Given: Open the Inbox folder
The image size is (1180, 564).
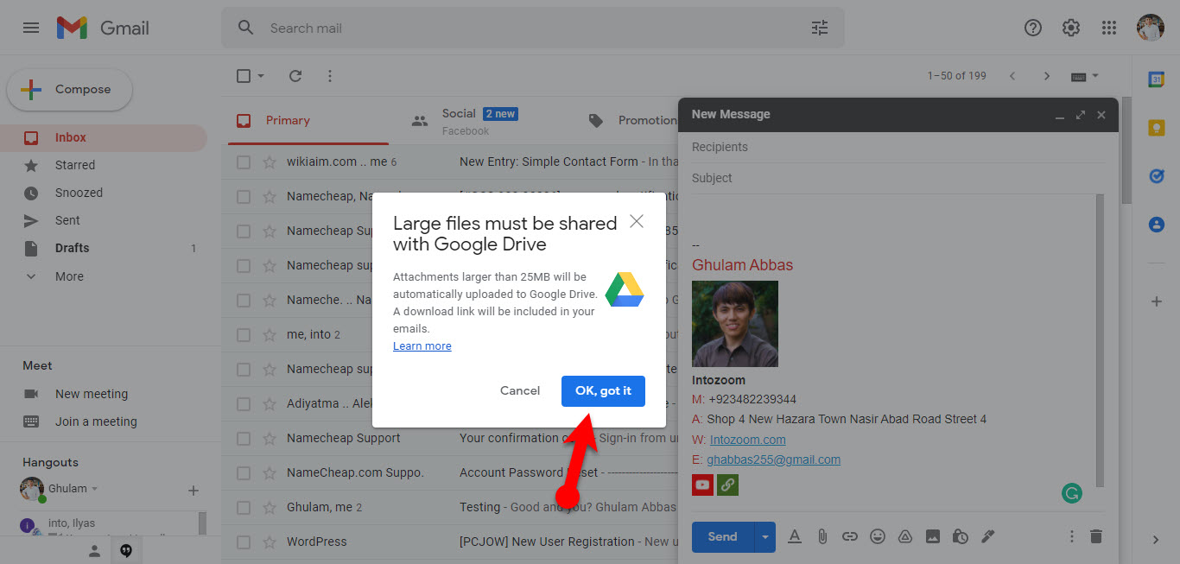Looking at the screenshot, I should (104, 137).
